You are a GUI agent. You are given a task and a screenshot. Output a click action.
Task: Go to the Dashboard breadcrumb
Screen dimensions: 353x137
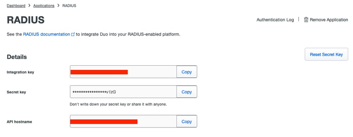point(16,6)
